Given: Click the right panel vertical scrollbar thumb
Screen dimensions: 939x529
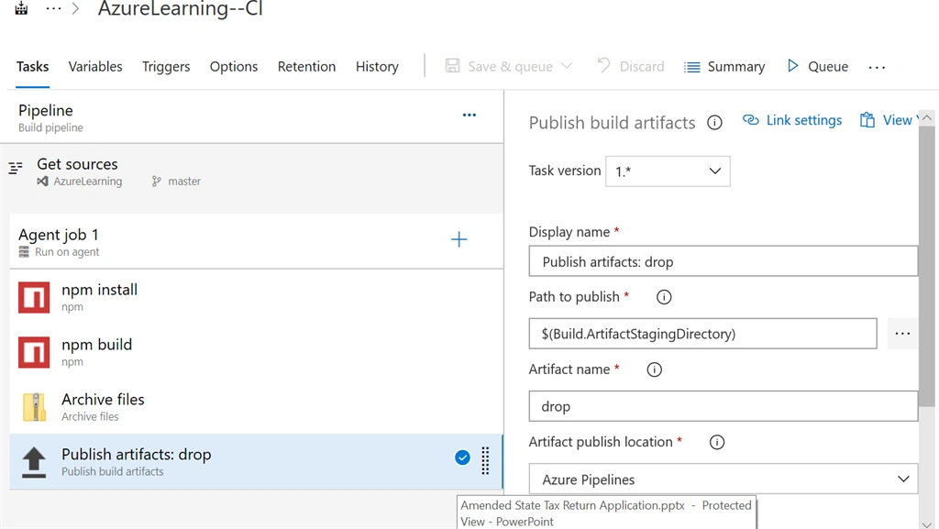Looking at the screenshot, I should pos(927,266).
